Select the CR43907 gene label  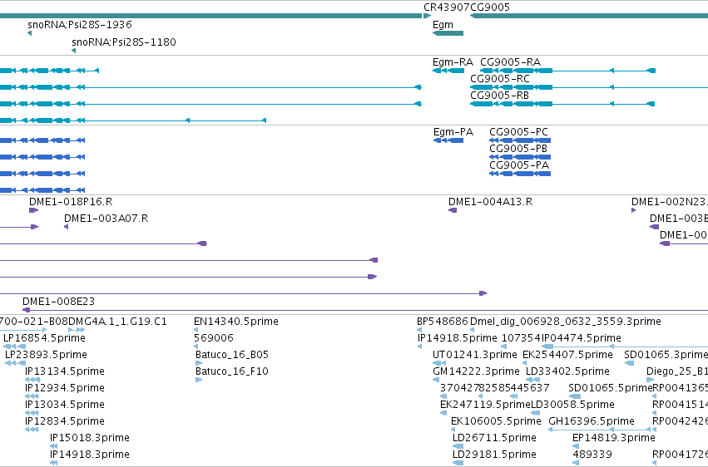coord(445,7)
